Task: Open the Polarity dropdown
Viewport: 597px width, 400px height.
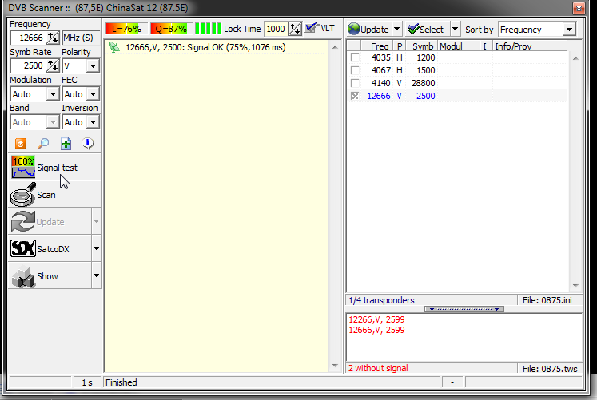Action: coord(81,65)
